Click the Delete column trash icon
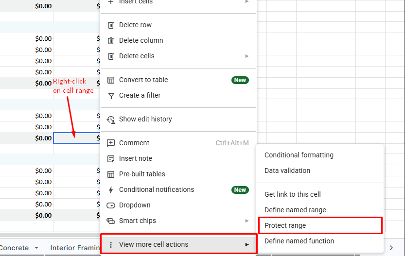The width and height of the screenshot is (405, 256). coord(111,40)
